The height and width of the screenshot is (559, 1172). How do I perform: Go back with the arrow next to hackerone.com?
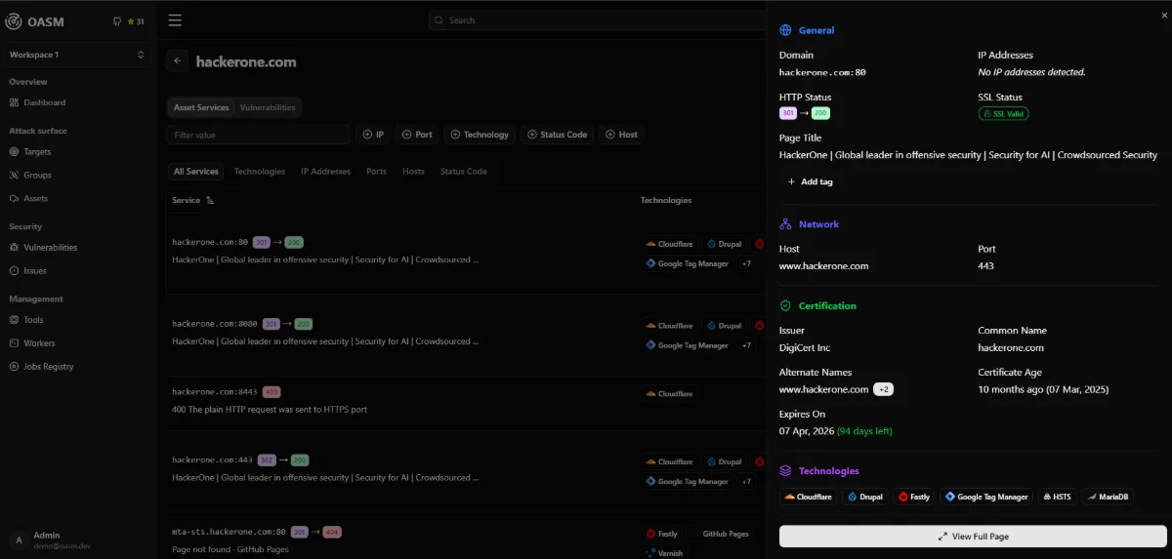coord(178,60)
